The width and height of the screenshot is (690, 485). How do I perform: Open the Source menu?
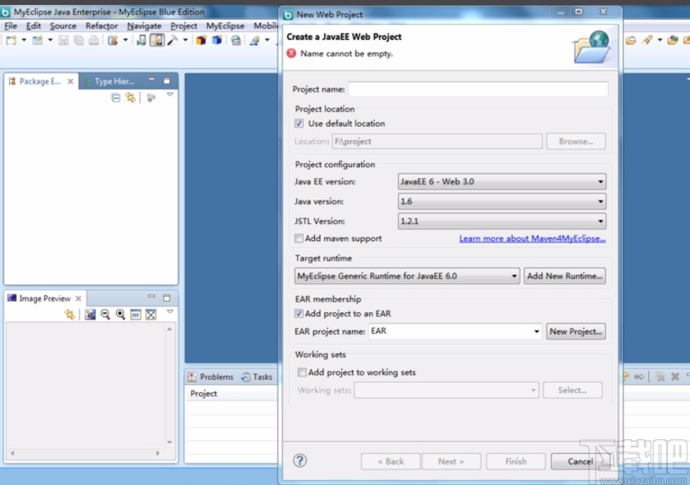tap(63, 26)
